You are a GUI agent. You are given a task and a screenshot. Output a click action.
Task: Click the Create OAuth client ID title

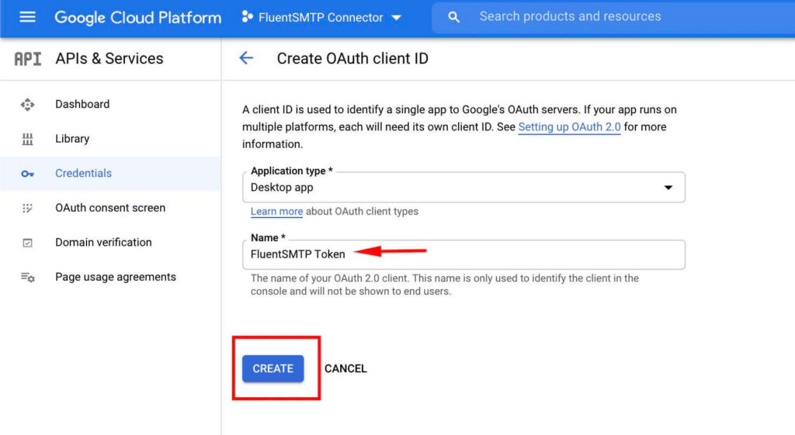(352, 59)
